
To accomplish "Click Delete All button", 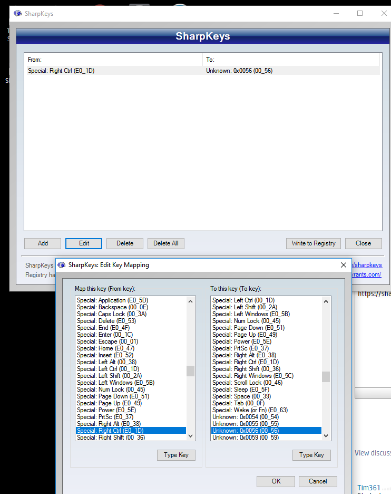I will (x=166, y=243).
